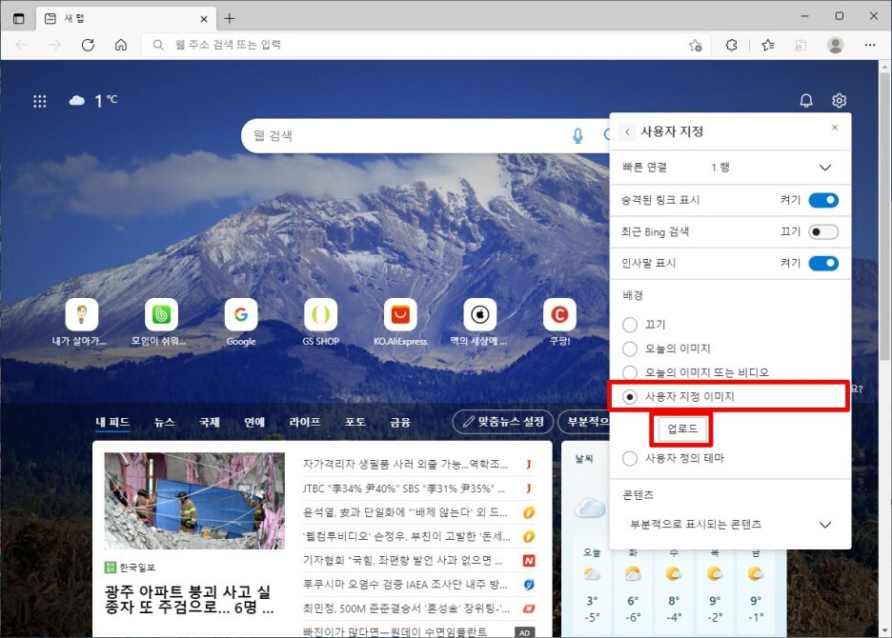
Task: Open the 내가 살아가... quick link
Action: coord(81,322)
